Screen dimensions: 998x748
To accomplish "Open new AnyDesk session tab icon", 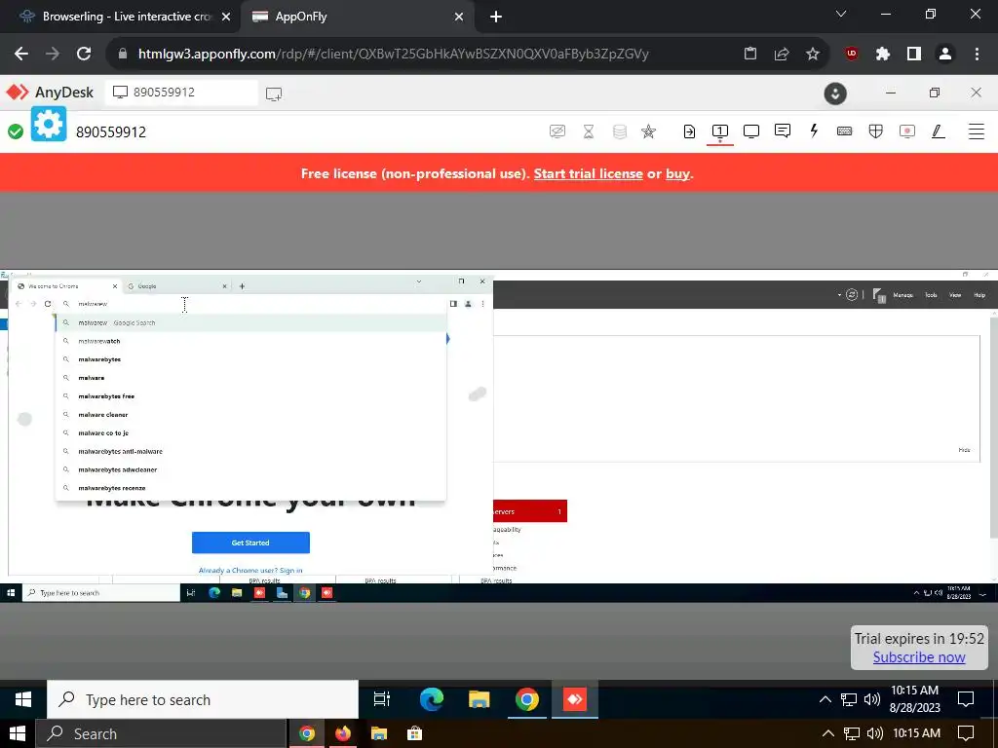I will 274,94.
